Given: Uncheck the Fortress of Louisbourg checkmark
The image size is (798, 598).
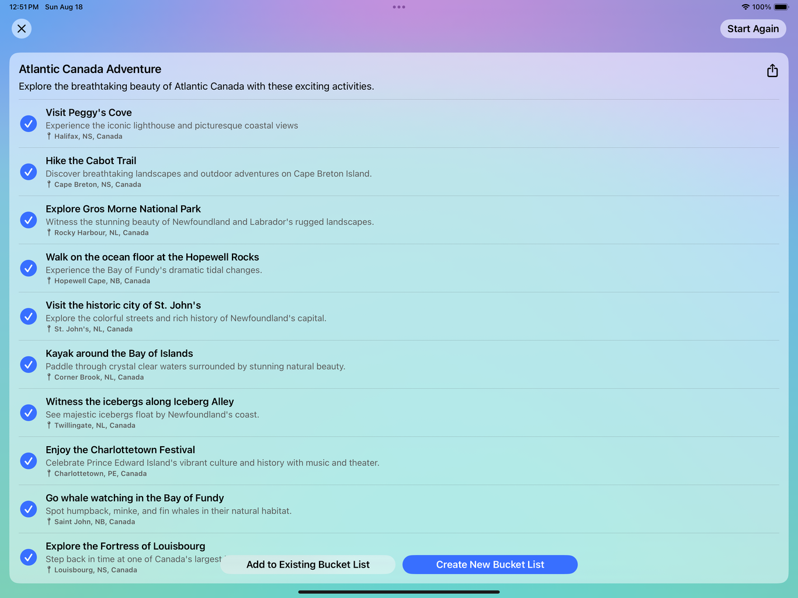Looking at the screenshot, I should pos(29,557).
